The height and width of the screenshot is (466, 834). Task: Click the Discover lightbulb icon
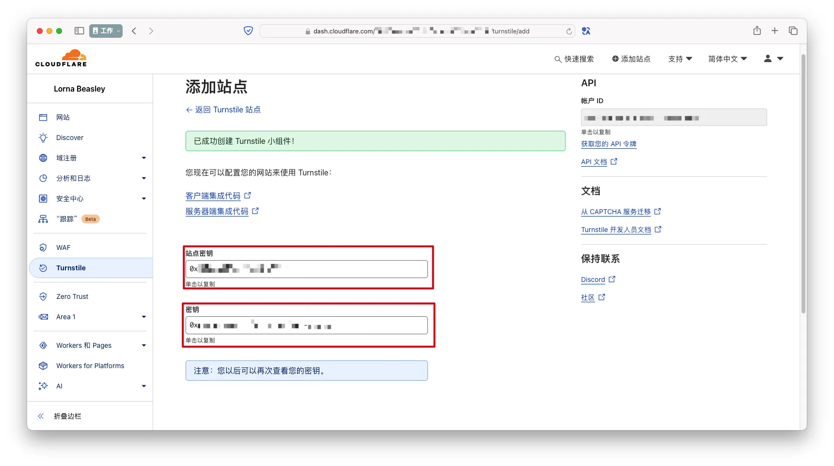click(x=43, y=138)
